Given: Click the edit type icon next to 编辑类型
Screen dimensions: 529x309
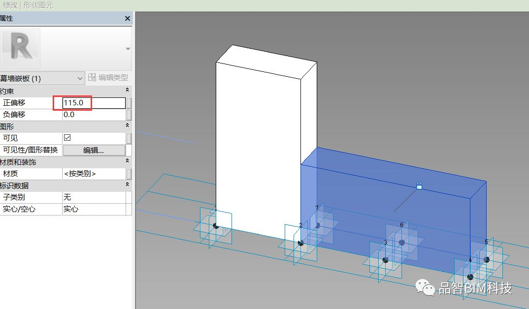Looking at the screenshot, I should 92,78.
